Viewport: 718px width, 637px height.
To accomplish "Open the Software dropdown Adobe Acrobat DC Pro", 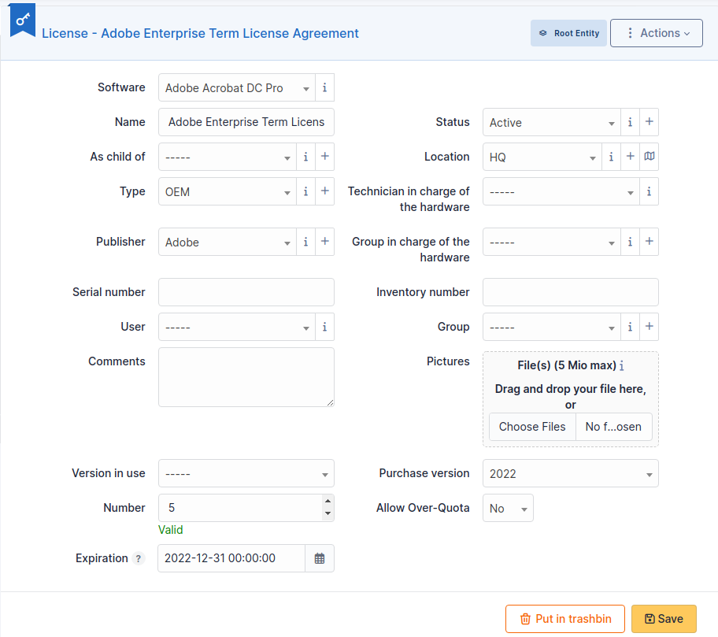I will 237,87.
